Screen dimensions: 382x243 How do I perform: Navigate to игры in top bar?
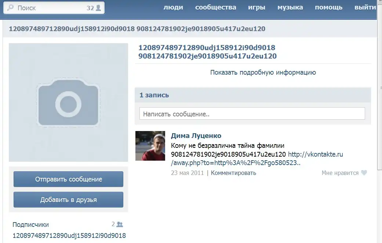[x=257, y=7]
